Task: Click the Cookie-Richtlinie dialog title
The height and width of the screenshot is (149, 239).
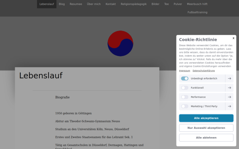Action: coord(198,40)
